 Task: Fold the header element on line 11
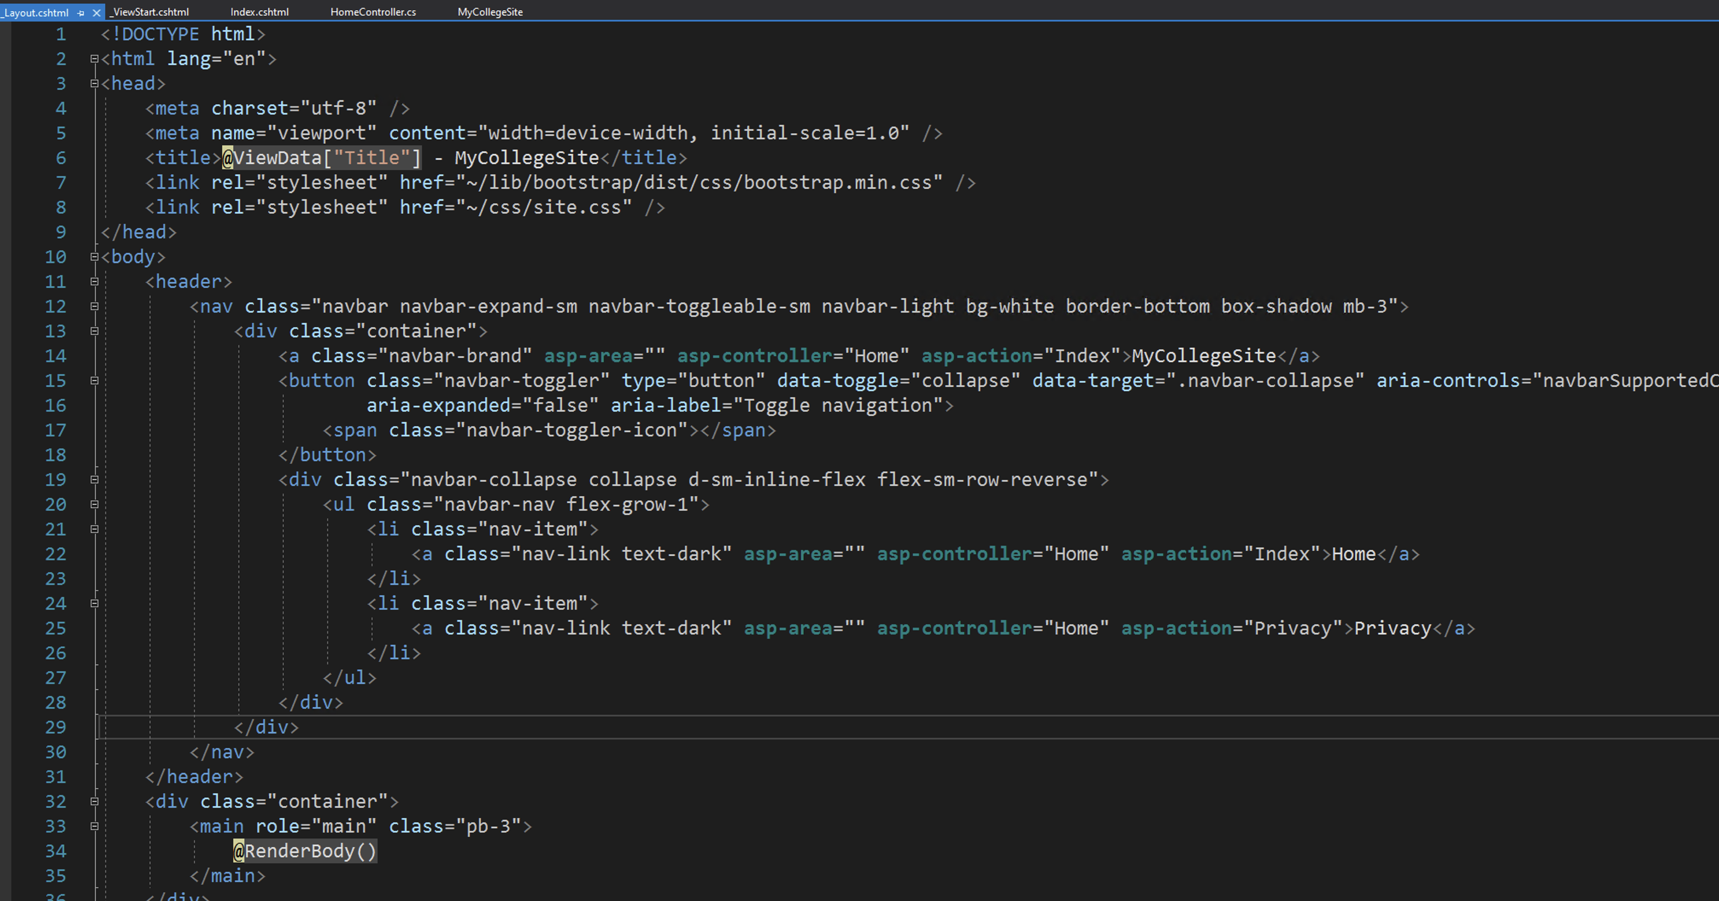94,282
